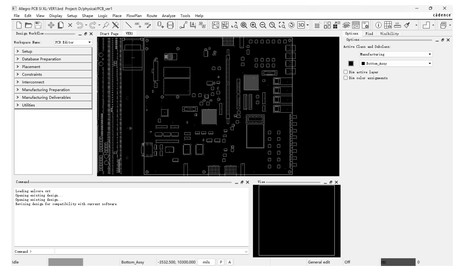Image resolution: width=458 pixels, height=274 pixels.
Task: Toggle the grid display icon
Action: pos(317,25)
